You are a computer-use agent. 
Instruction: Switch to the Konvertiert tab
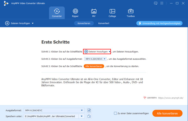[x=104, y=23]
